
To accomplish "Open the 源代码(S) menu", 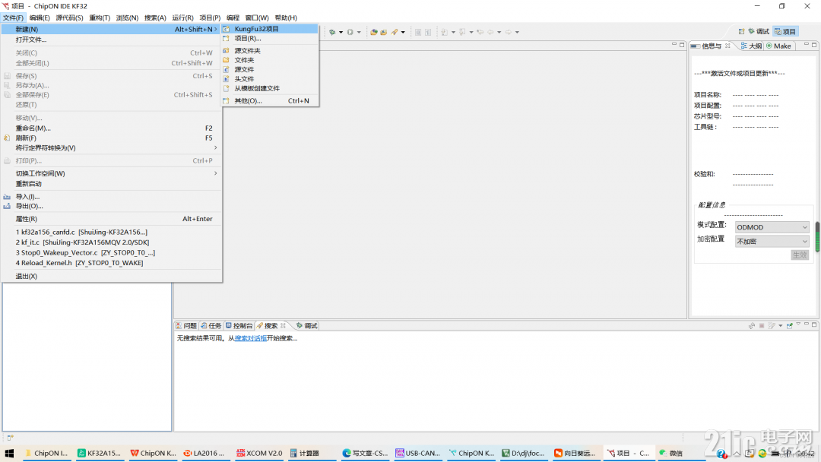I will pyautogui.click(x=70, y=17).
